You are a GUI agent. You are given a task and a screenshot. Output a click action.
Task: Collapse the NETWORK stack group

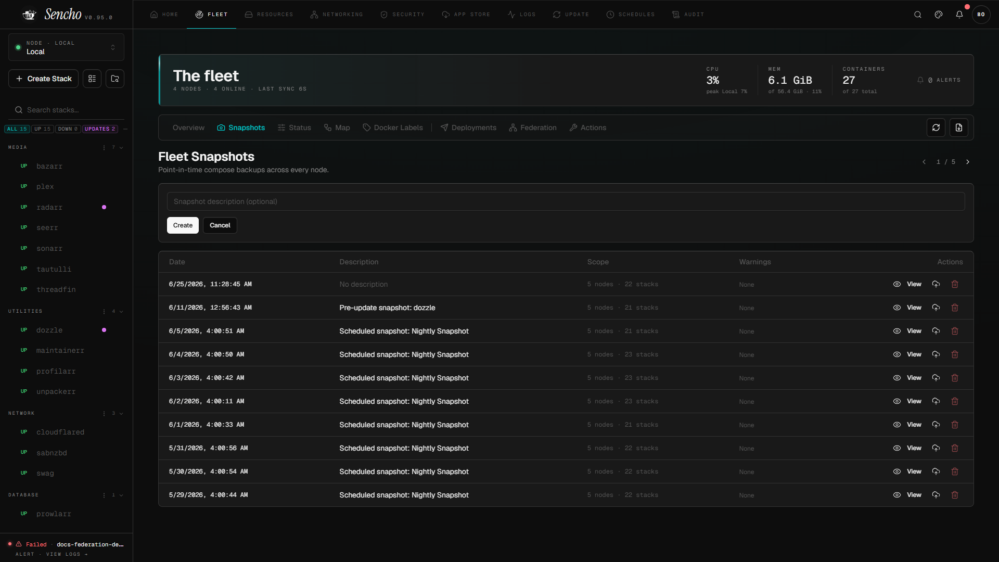[x=121, y=414]
